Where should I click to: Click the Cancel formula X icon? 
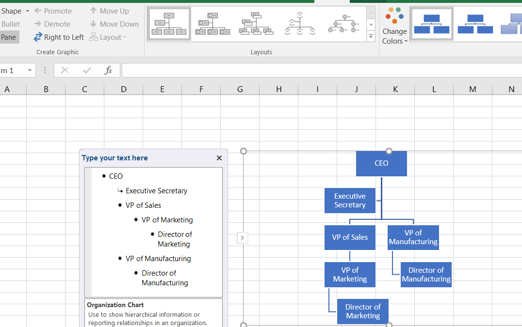65,70
